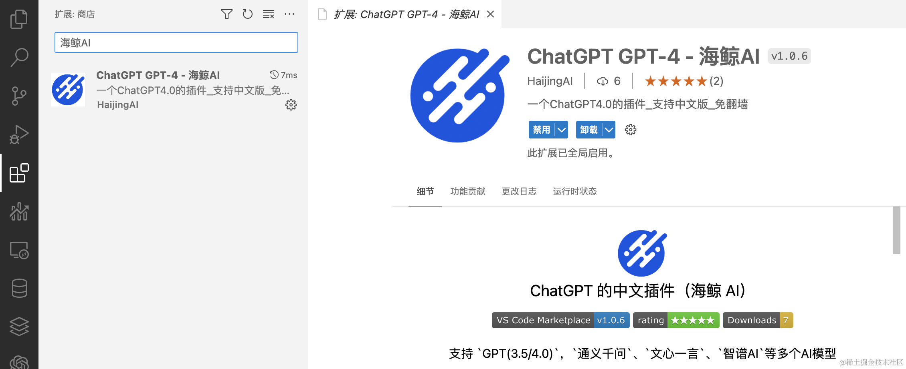The width and height of the screenshot is (906, 369).
Task: Switch to the 更改日志 tab
Action: coord(519,191)
